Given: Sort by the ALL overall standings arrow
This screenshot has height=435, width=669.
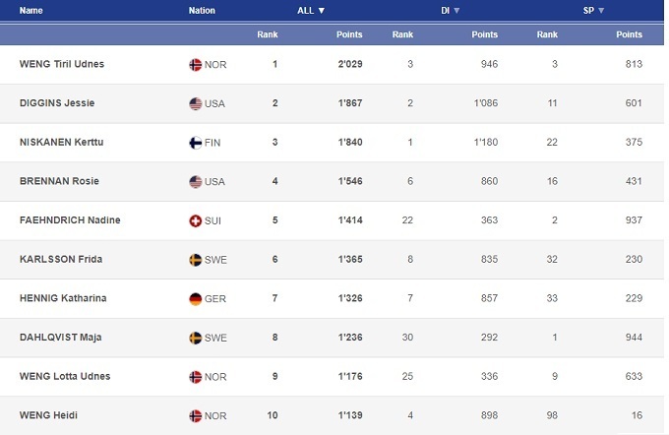Looking at the screenshot, I should 321,11.
